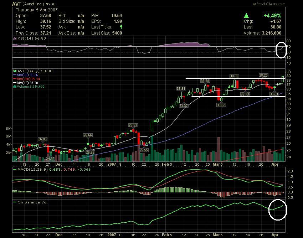Click the Open price 37.58
This screenshot has width=303, height=238.
[46, 16]
